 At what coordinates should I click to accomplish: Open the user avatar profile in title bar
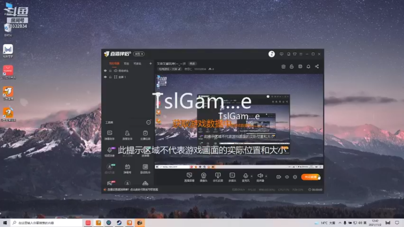click(x=272, y=54)
